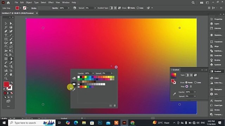Pick the white swatch in popup
The width and height of the screenshot is (225, 126).
pos(79,77)
